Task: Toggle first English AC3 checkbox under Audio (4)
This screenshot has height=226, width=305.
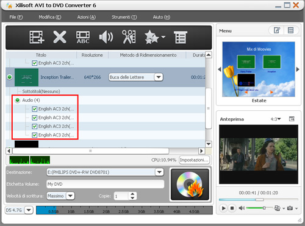Action: tap(34, 109)
